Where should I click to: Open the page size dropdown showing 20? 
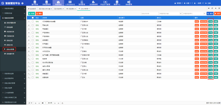30,103
